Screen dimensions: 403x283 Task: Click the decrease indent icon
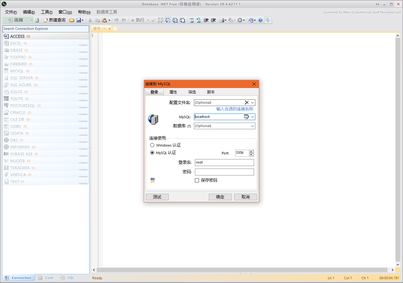coord(206,20)
